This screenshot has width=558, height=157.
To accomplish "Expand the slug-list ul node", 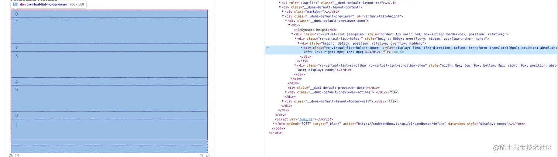I will click(279, 3).
